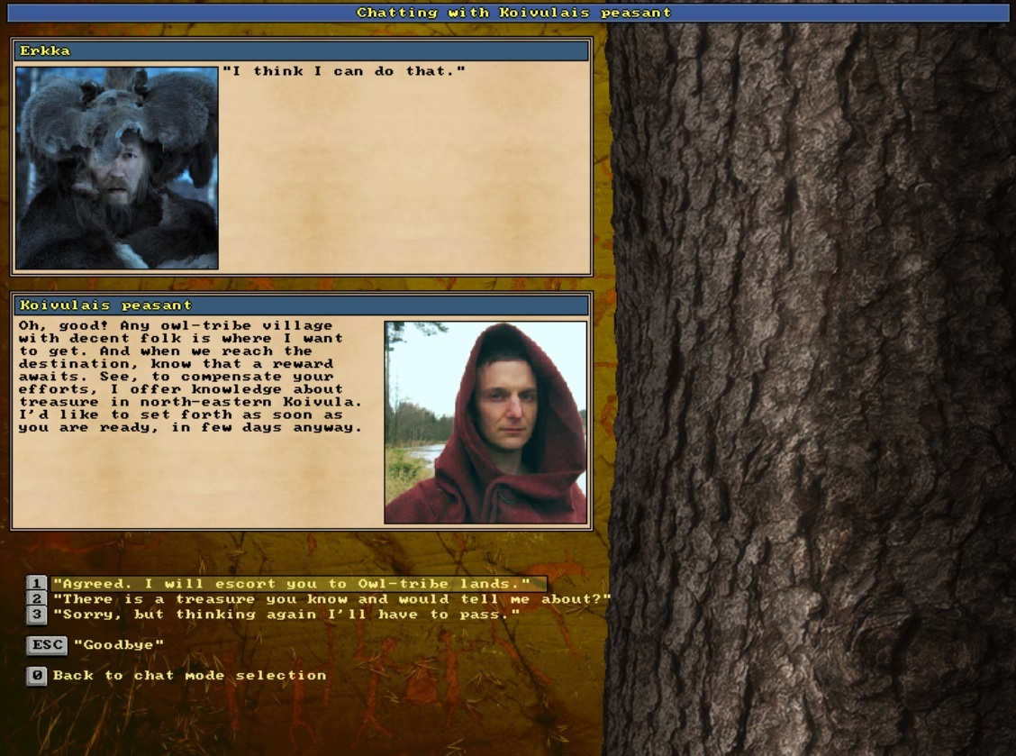Click the "Chatting with Koivulais peasant" title
Image resolution: width=1016 pixels, height=756 pixels.
coord(513,13)
